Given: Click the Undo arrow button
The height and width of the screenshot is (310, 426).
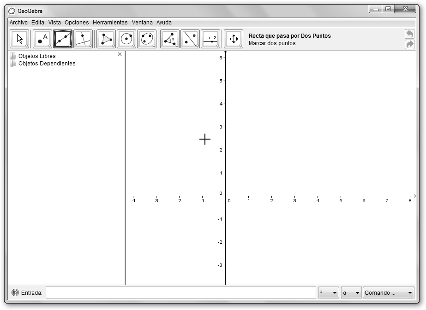Looking at the screenshot, I should click(409, 34).
